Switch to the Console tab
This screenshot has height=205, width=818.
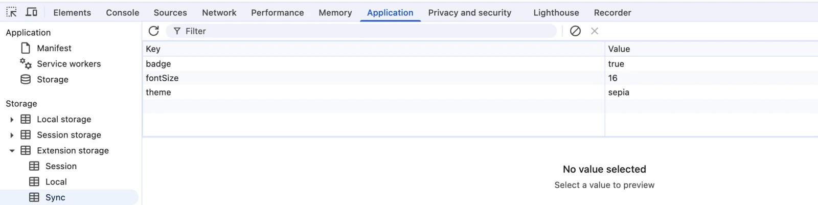pyautogui.click(x=122, y=13)
